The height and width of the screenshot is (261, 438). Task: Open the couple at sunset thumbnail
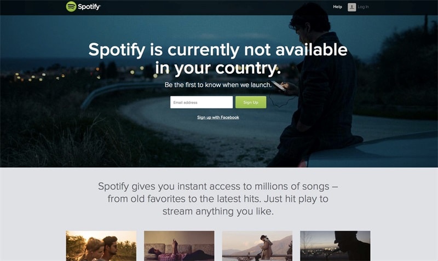(x=101, y=246)
